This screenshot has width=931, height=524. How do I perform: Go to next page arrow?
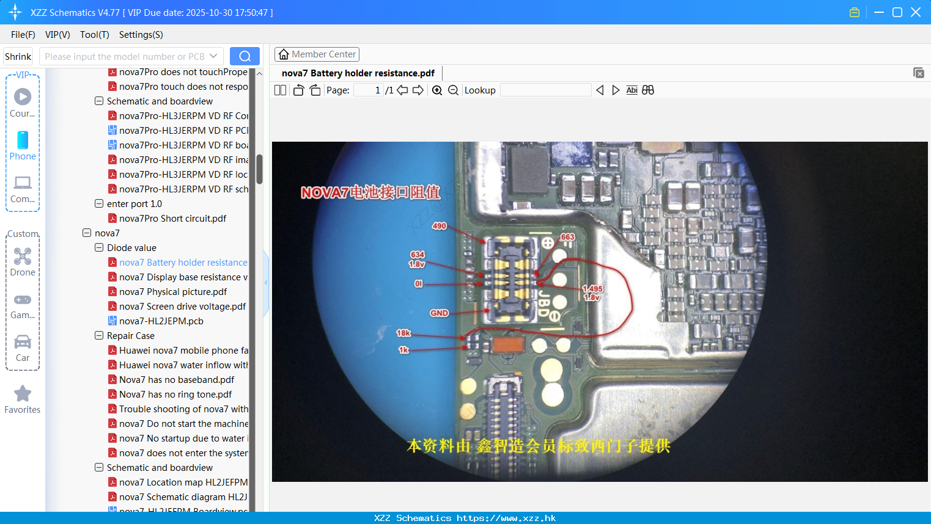[418, 90]
